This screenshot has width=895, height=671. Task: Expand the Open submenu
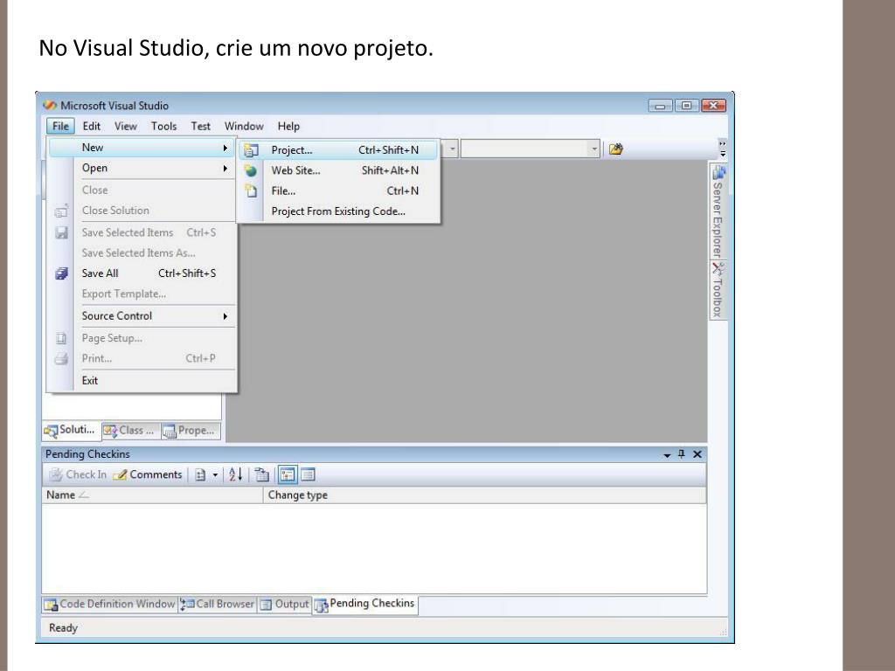tap(142, 169)
